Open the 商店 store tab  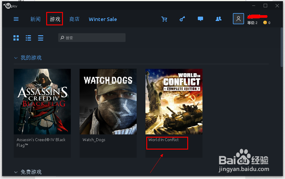point(74,19)
